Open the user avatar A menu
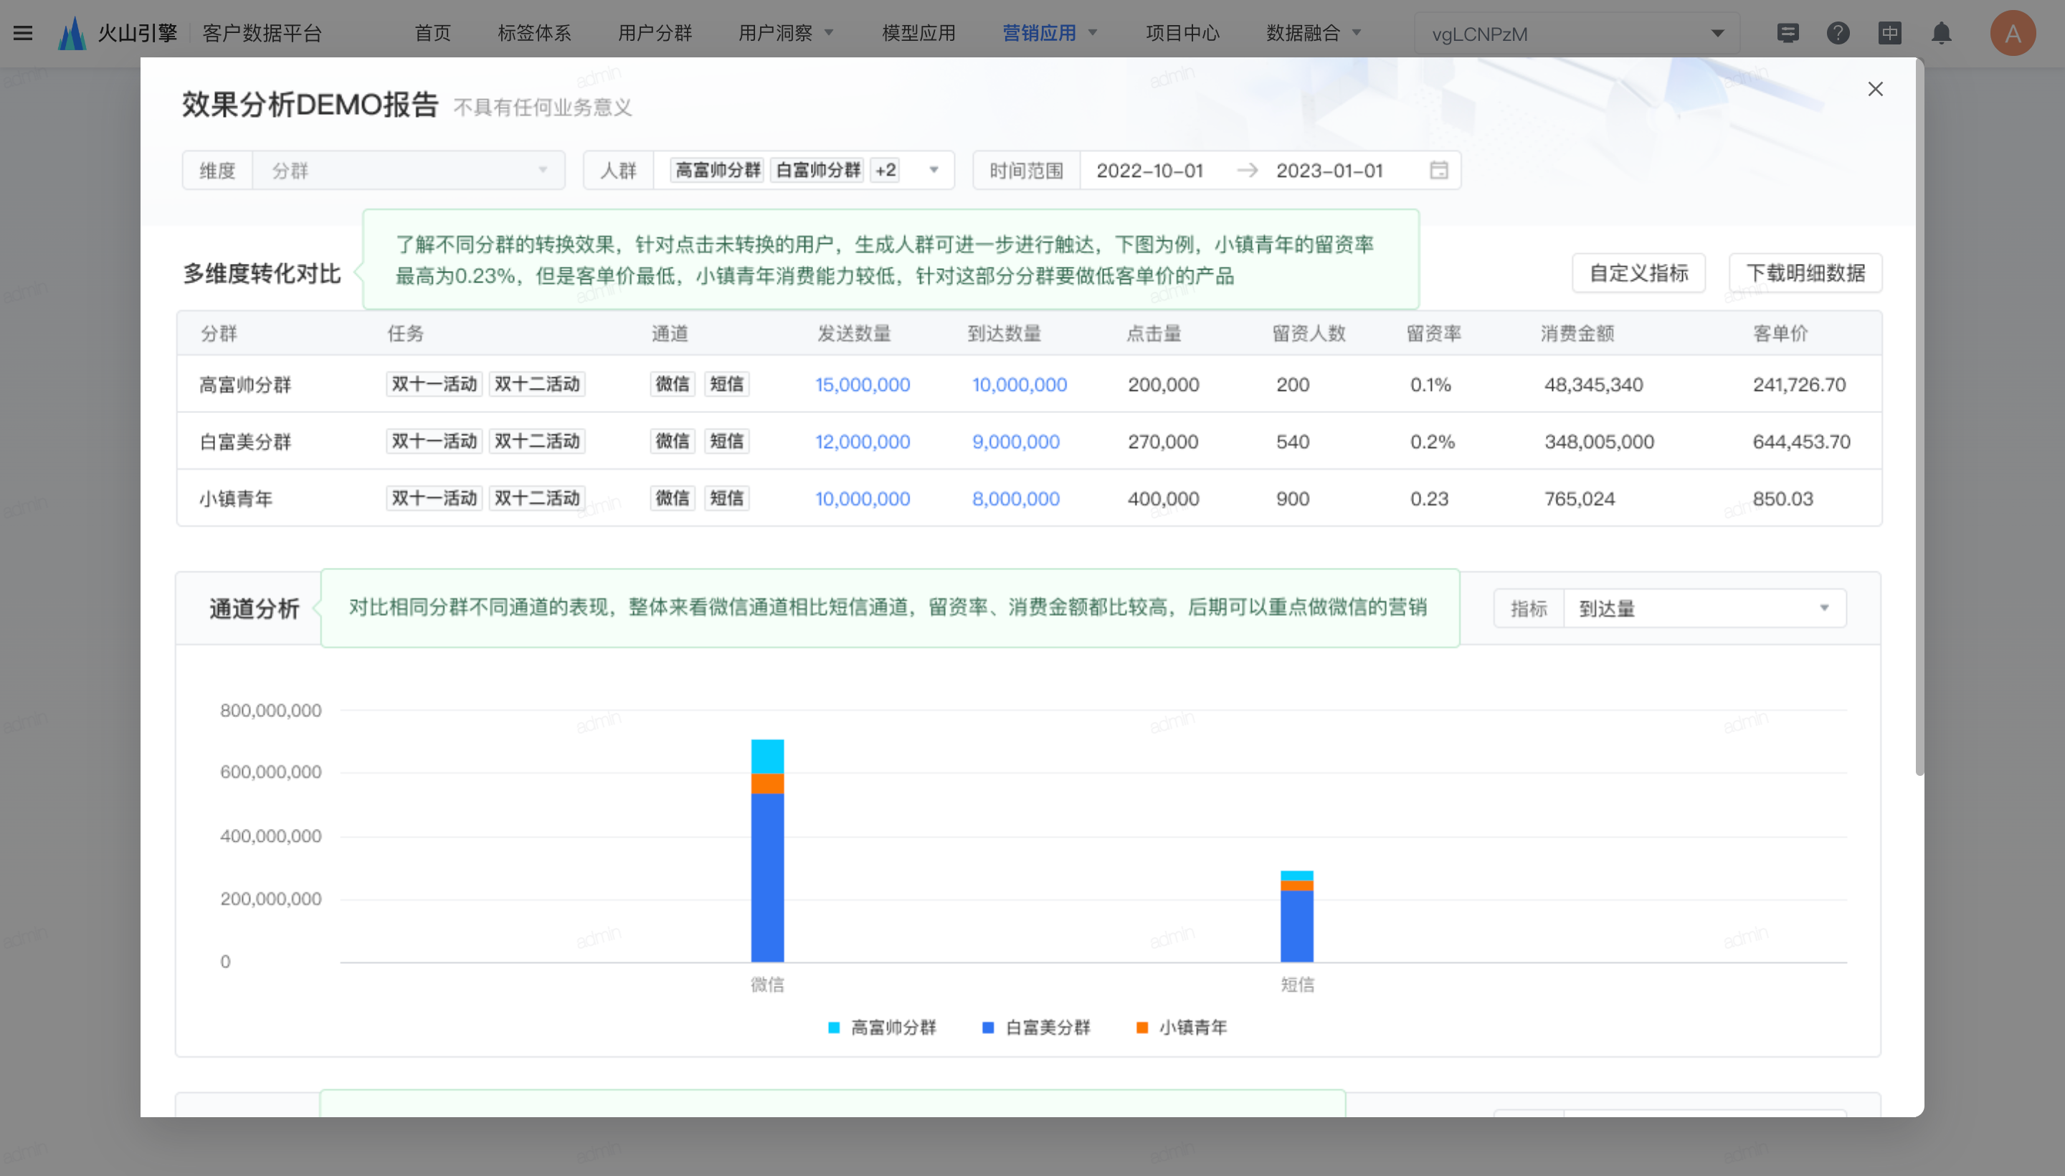This screenshot has height=1176, width=2065. [x=2012, y=33]
